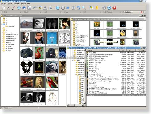Open file info with blue diamond icon
The image size is (151, 114).
[19, 8]
